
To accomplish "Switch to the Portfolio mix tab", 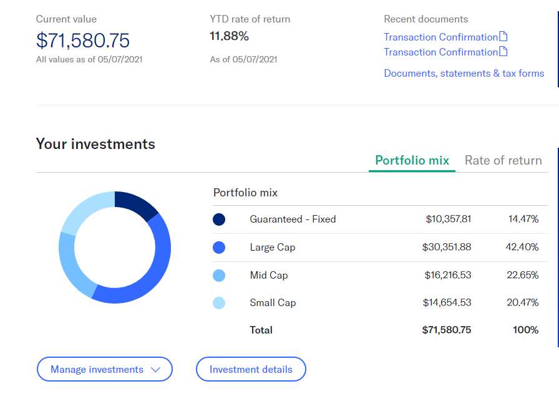I will point(412,160).
